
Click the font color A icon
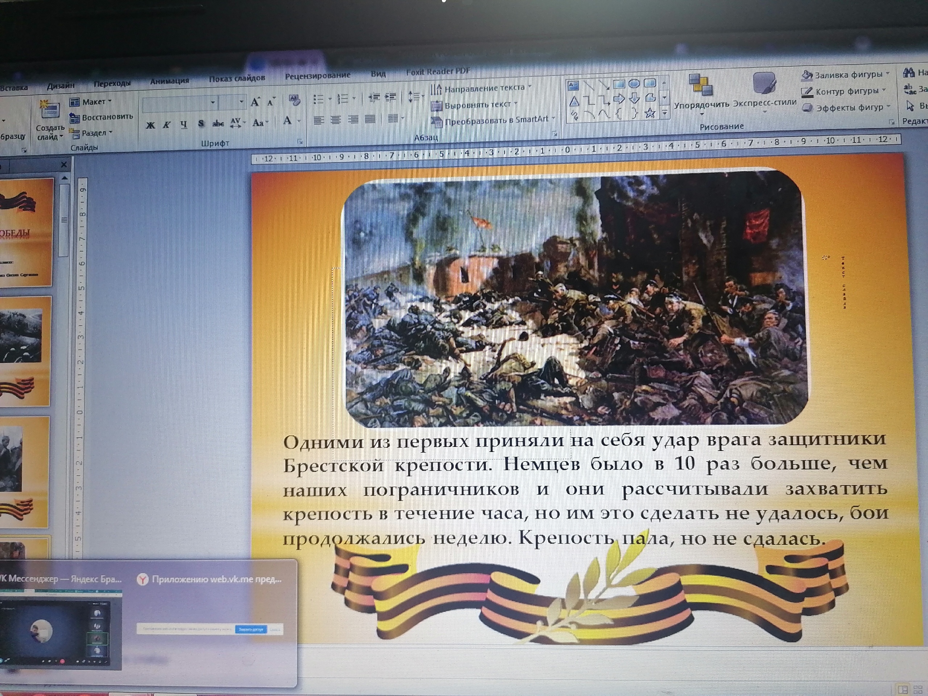pos(287,121)
